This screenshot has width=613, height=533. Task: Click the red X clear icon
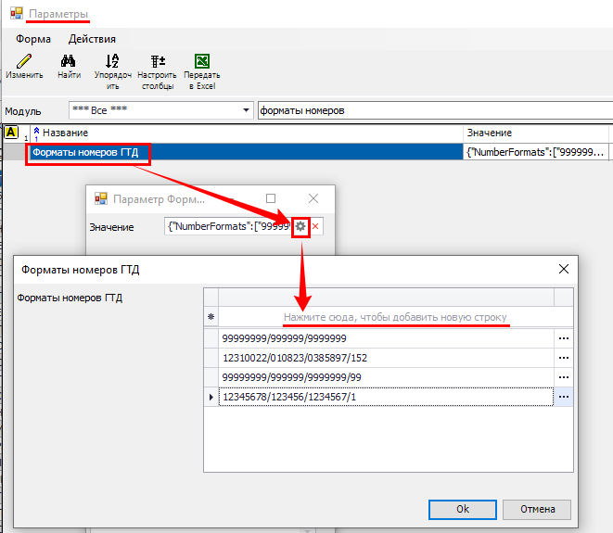click(315, 227)
